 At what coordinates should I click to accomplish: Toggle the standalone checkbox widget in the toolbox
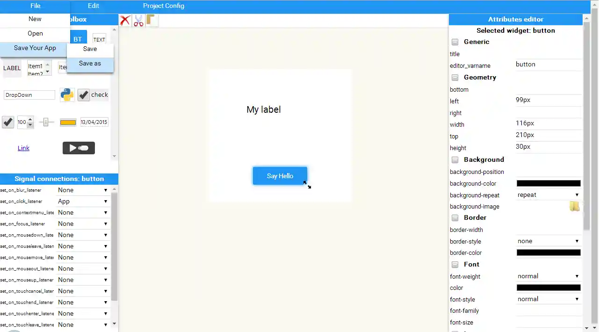tap(7, 122)
